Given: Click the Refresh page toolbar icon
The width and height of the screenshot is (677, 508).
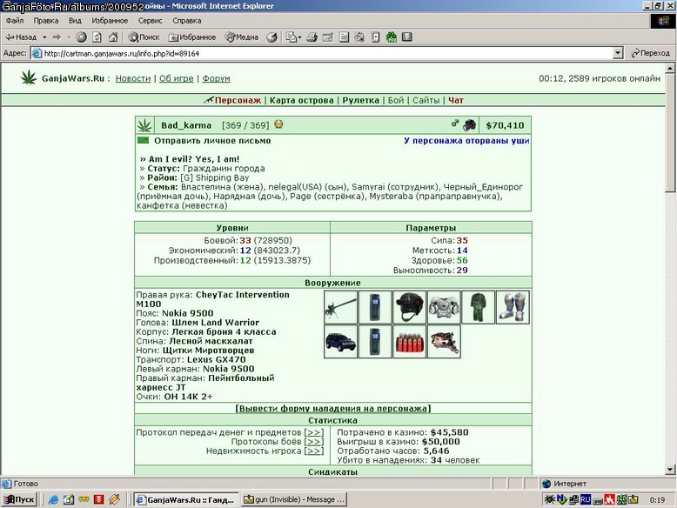Looking at the screenshot, I should tap(97, 37).
